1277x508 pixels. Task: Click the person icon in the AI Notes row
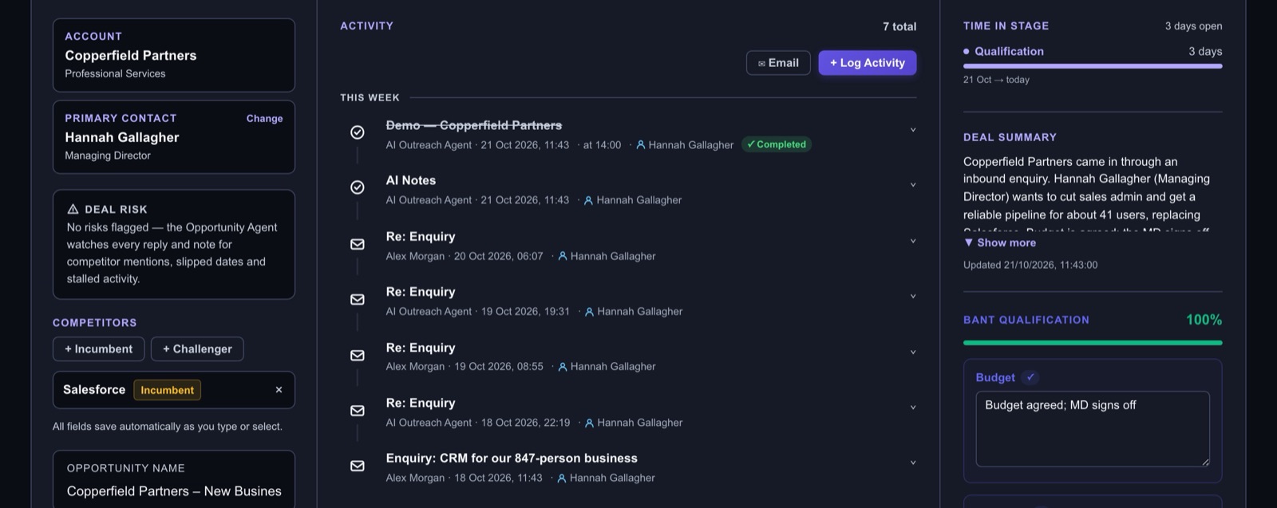pyautogui.click(x=588, y=200)
